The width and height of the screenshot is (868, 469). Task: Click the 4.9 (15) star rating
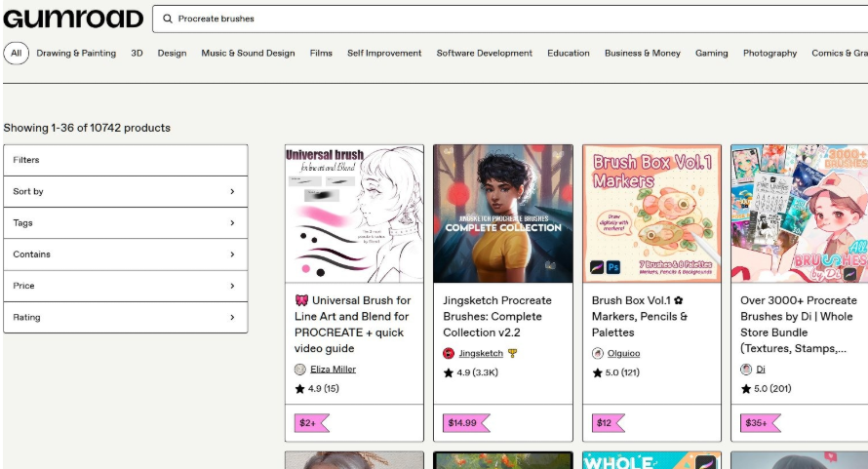(x=317, y=389)
